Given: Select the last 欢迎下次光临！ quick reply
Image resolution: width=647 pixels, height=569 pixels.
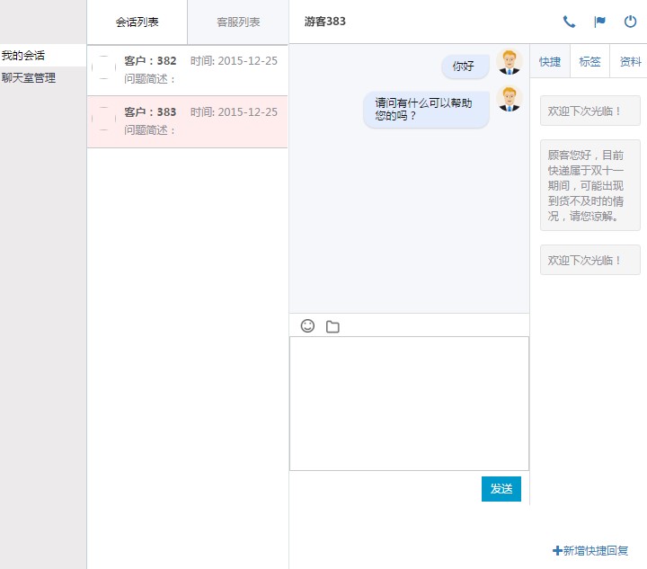Looking at the screenshot, I should (590, 260).
